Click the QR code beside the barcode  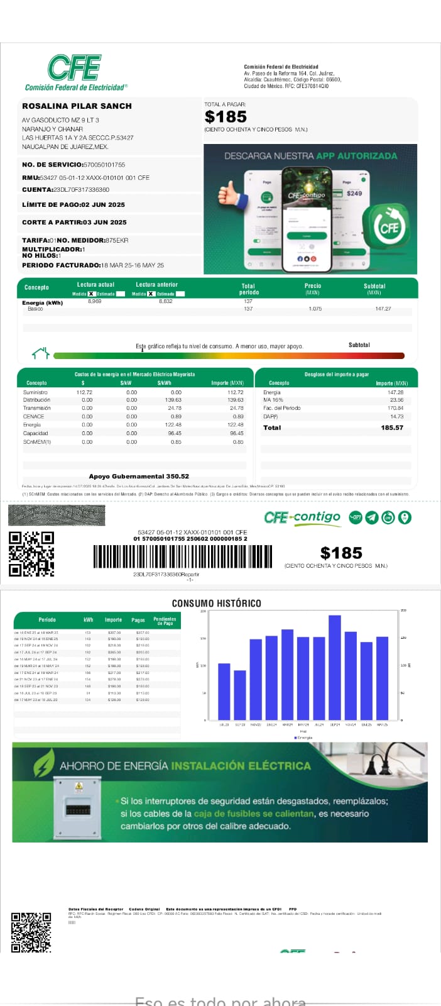click(31, 554)
